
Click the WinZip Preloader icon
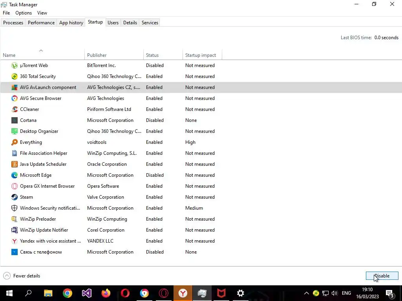pos(15,219)
